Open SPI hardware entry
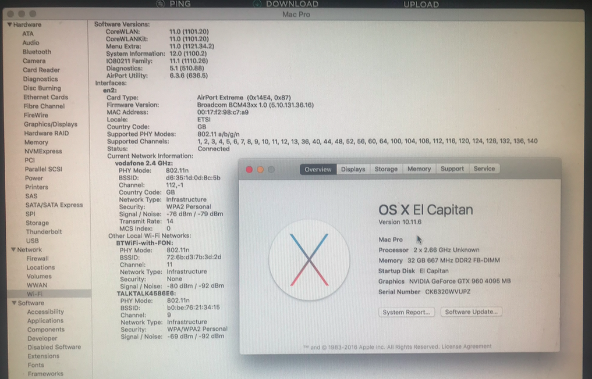The width and height of the screenshot is (592, 379). (31, 214)
